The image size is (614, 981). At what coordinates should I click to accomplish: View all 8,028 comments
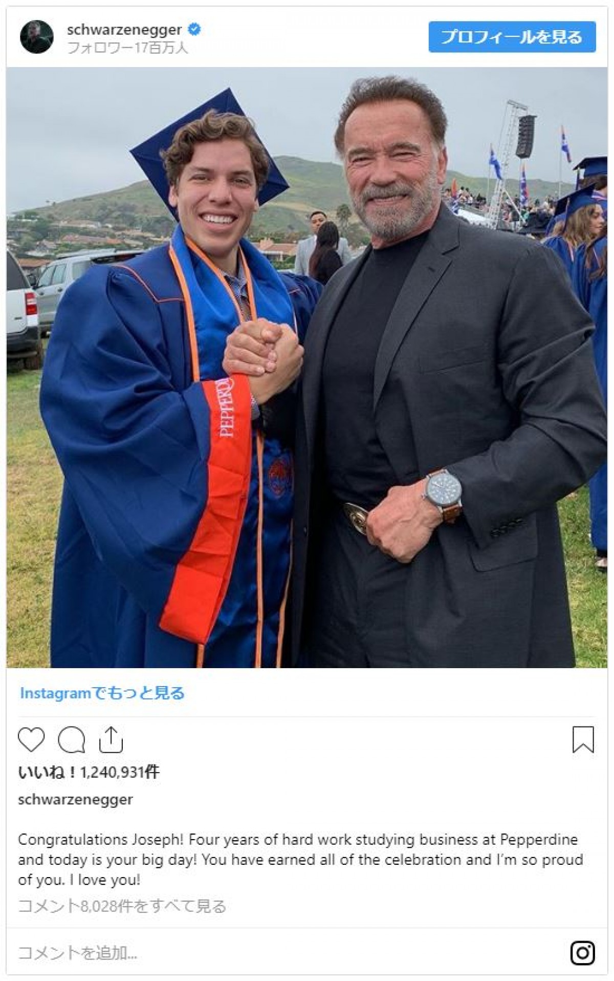[x=122, y=906]
